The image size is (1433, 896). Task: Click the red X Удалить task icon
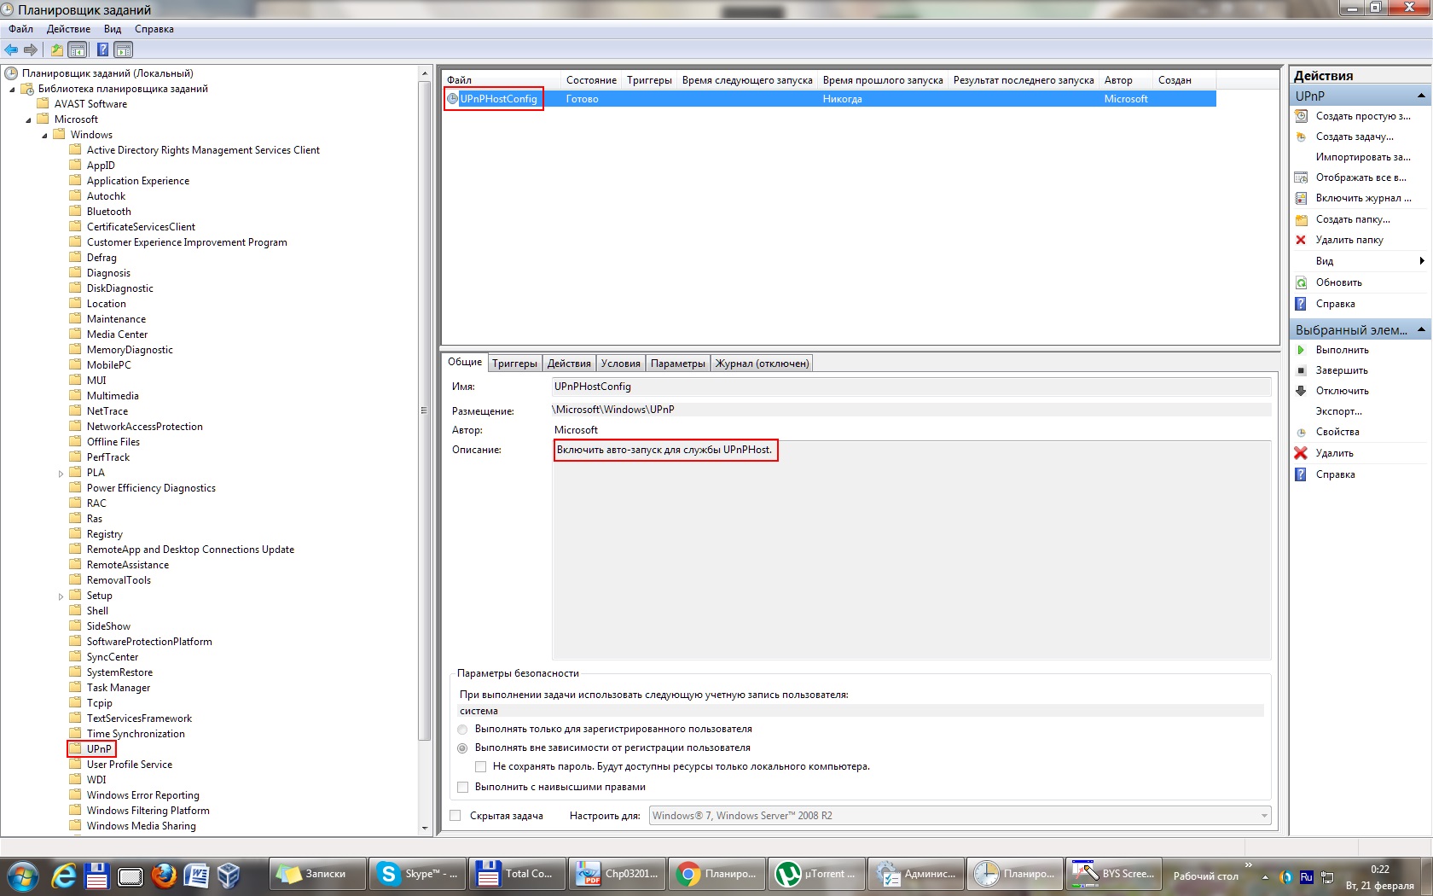click(1301, 453)
